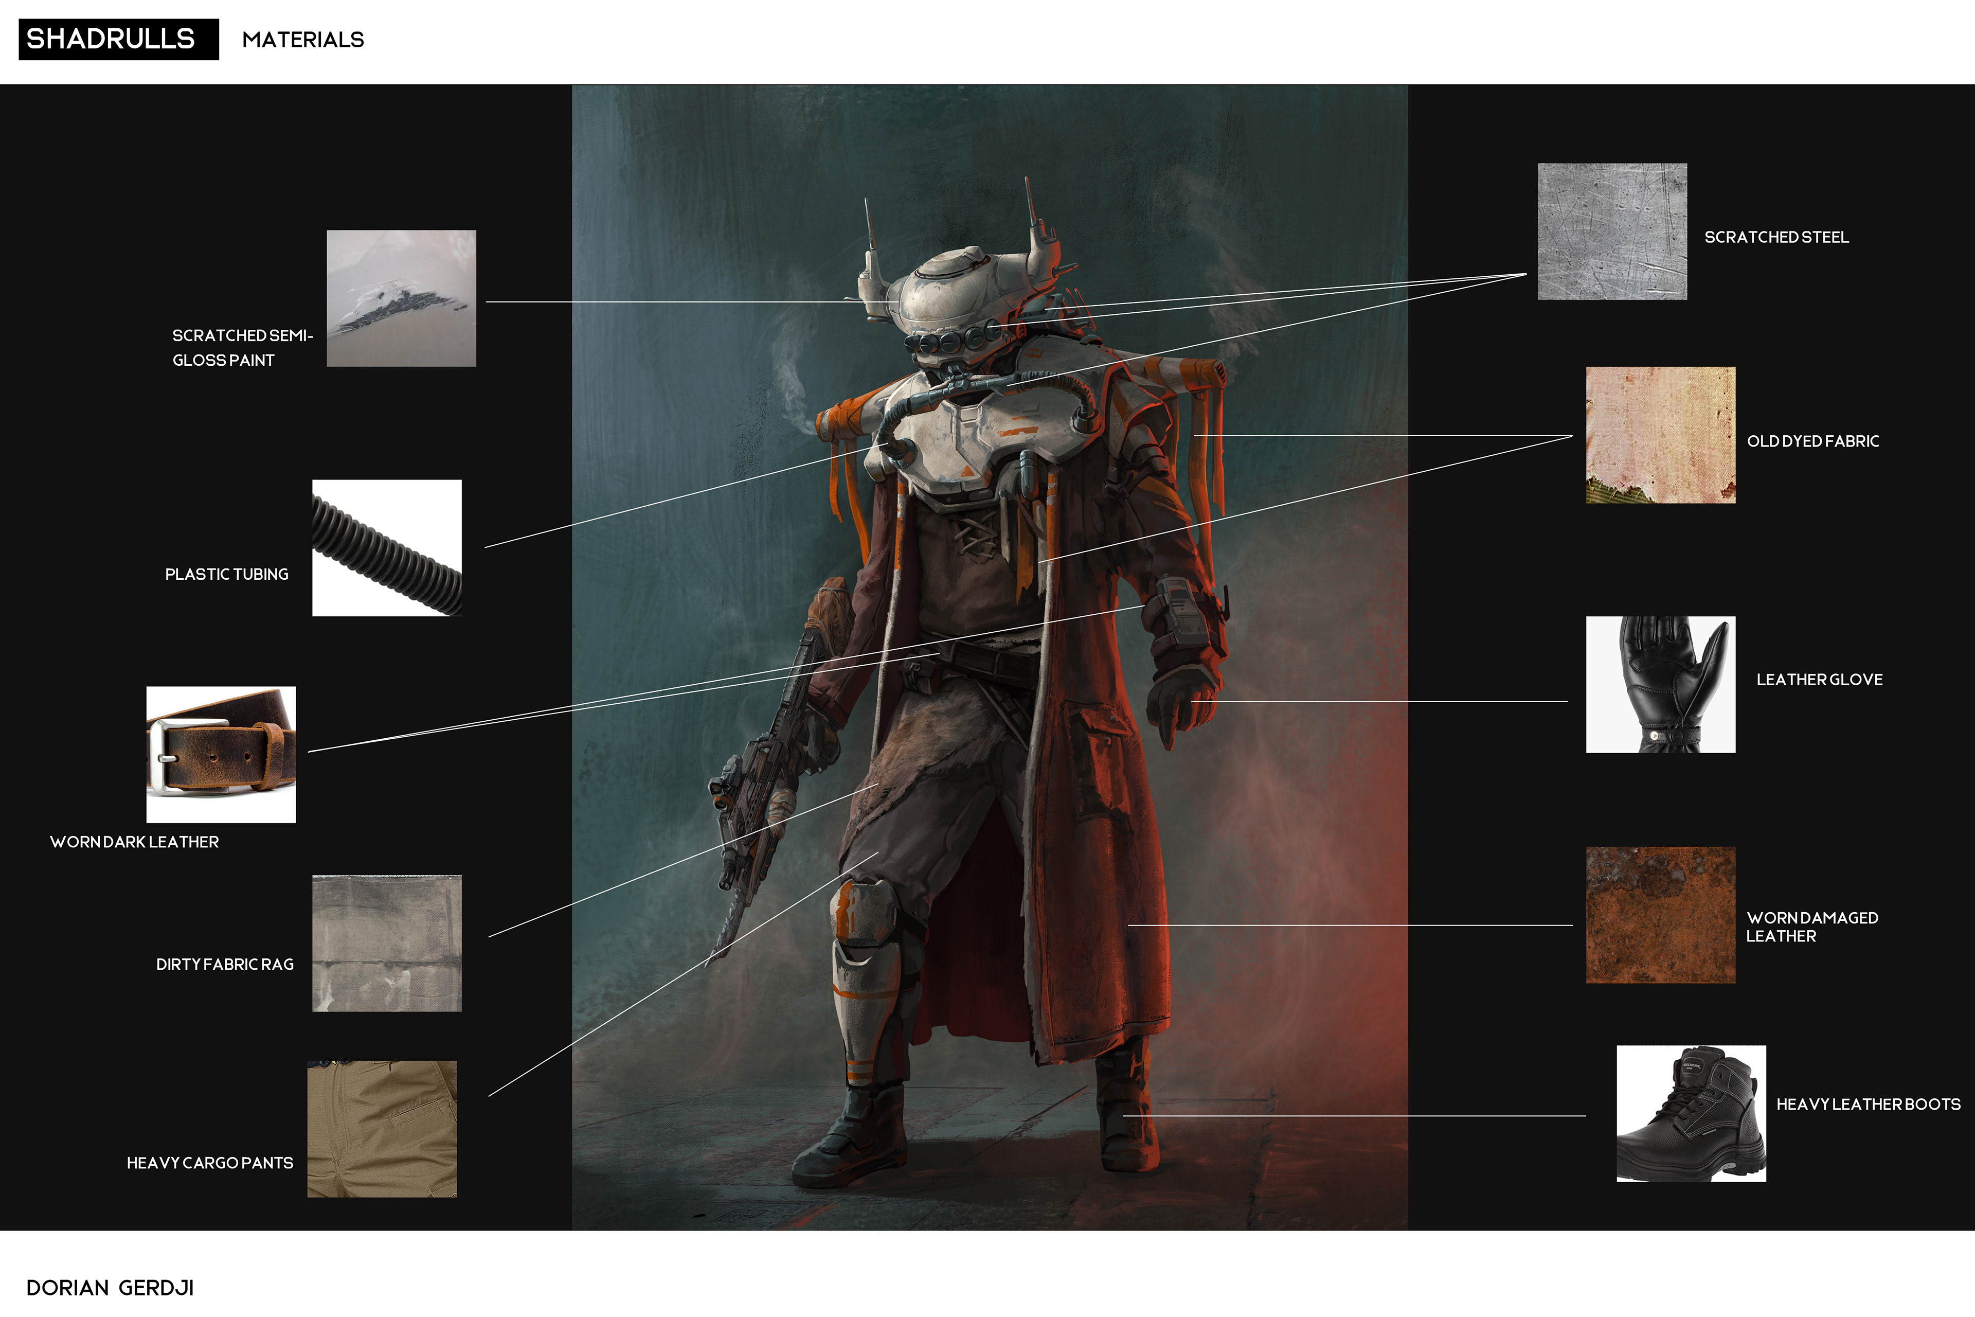
Task: Click the HEAVY CARGO PANTS label
Action: (210, 1163)
